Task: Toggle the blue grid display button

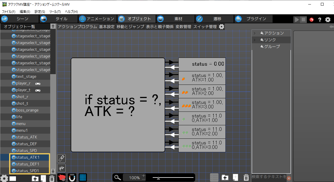Action: tap(82, 178)
